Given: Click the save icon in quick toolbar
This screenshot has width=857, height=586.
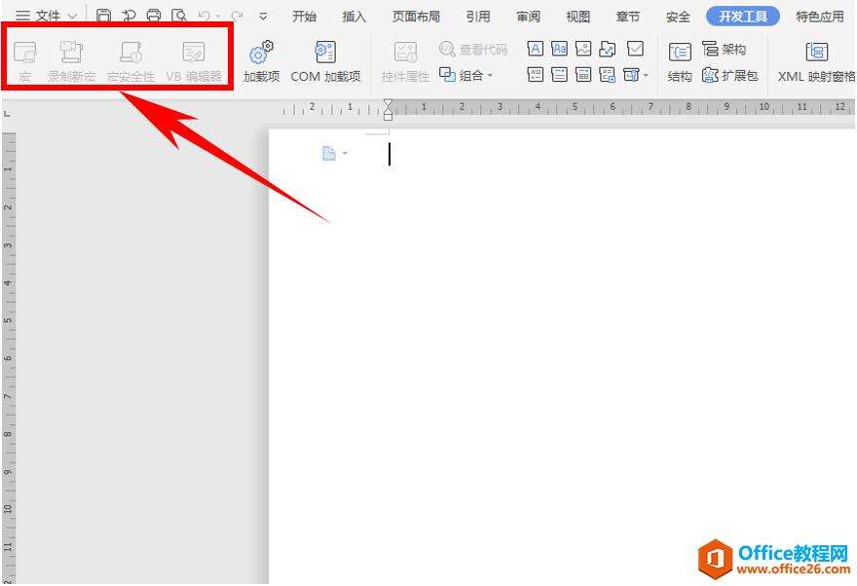Looking at the screenshot, I should click(x=104, y=17).
